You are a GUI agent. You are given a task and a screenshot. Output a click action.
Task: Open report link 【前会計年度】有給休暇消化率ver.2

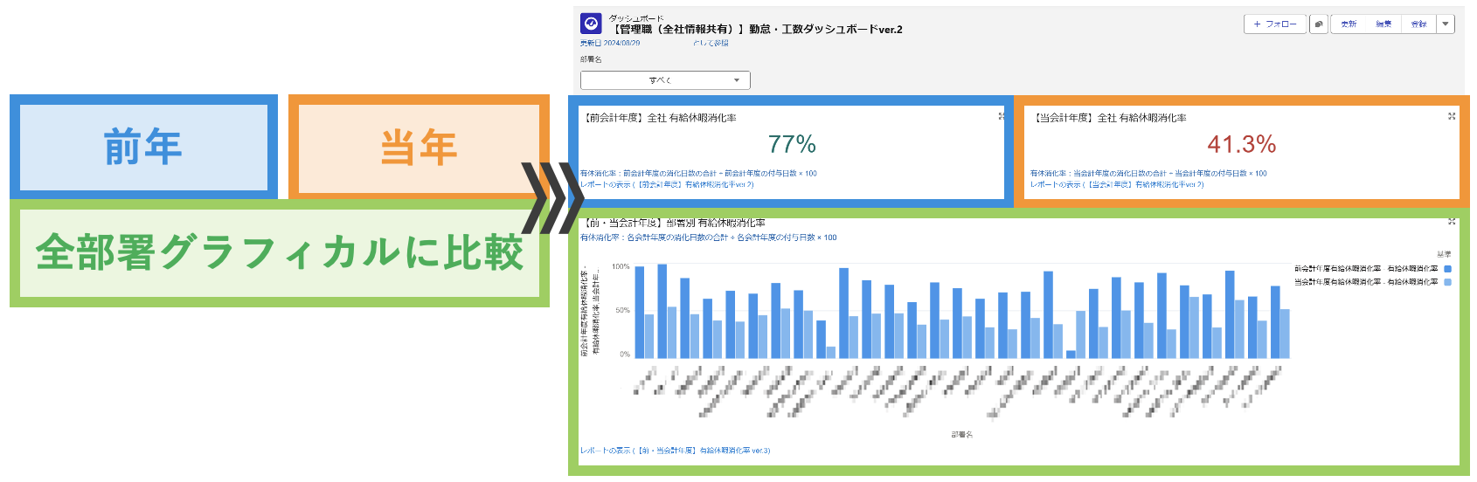click(667, 185)
